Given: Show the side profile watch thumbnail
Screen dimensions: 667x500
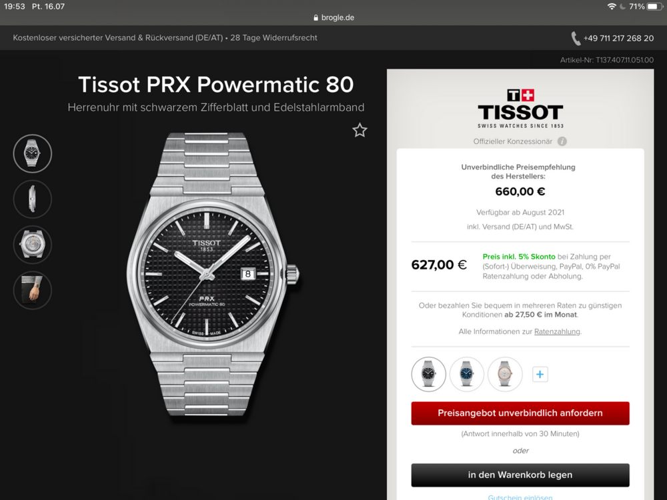Looking at the screenshot, I should (x=33, y=199).
